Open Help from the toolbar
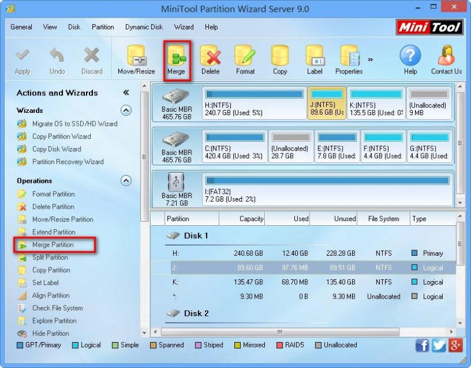471x368 pixels. (410, 57)
